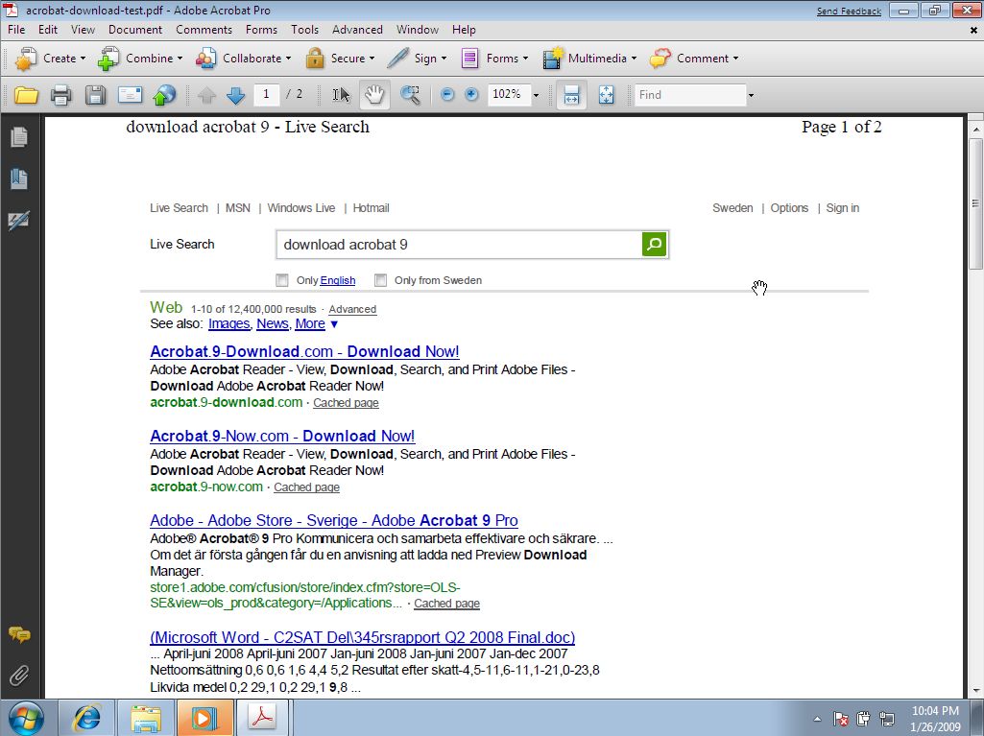Open the File menu

click(16, 30)
